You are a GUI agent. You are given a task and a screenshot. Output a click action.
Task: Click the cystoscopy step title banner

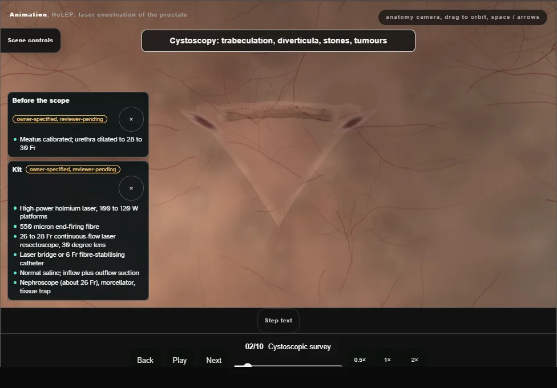point(278,41)
